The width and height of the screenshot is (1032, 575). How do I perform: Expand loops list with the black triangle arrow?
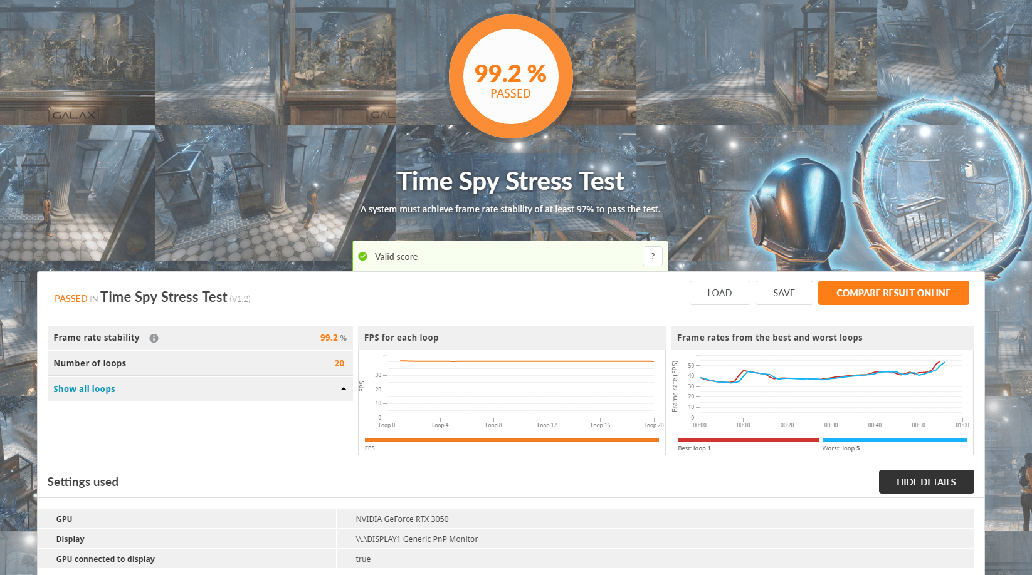(x=344, y=389)
